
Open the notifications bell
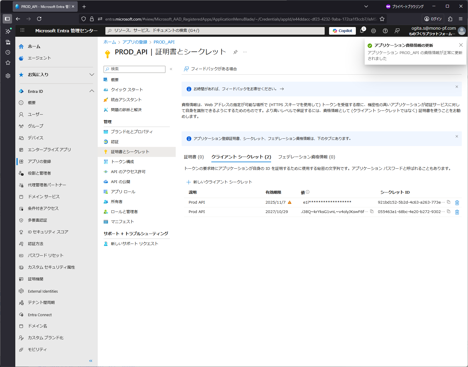click(362, 31)
